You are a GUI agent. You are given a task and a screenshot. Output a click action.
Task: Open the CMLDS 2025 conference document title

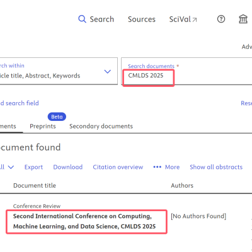[84, 221]
